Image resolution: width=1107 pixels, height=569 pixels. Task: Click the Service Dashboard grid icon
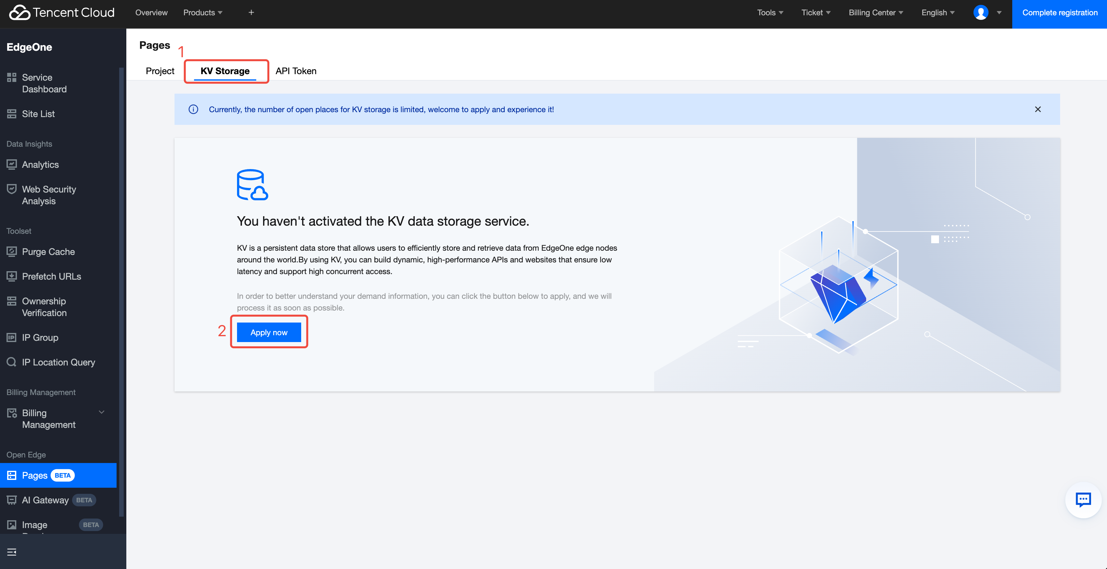tap(12, 78)
